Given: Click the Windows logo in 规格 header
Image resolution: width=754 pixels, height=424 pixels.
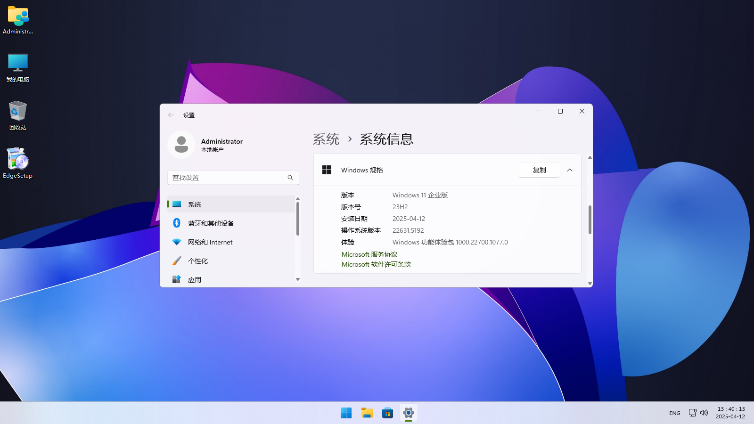Looking at the screenshot, I should (x=327, y=170).
